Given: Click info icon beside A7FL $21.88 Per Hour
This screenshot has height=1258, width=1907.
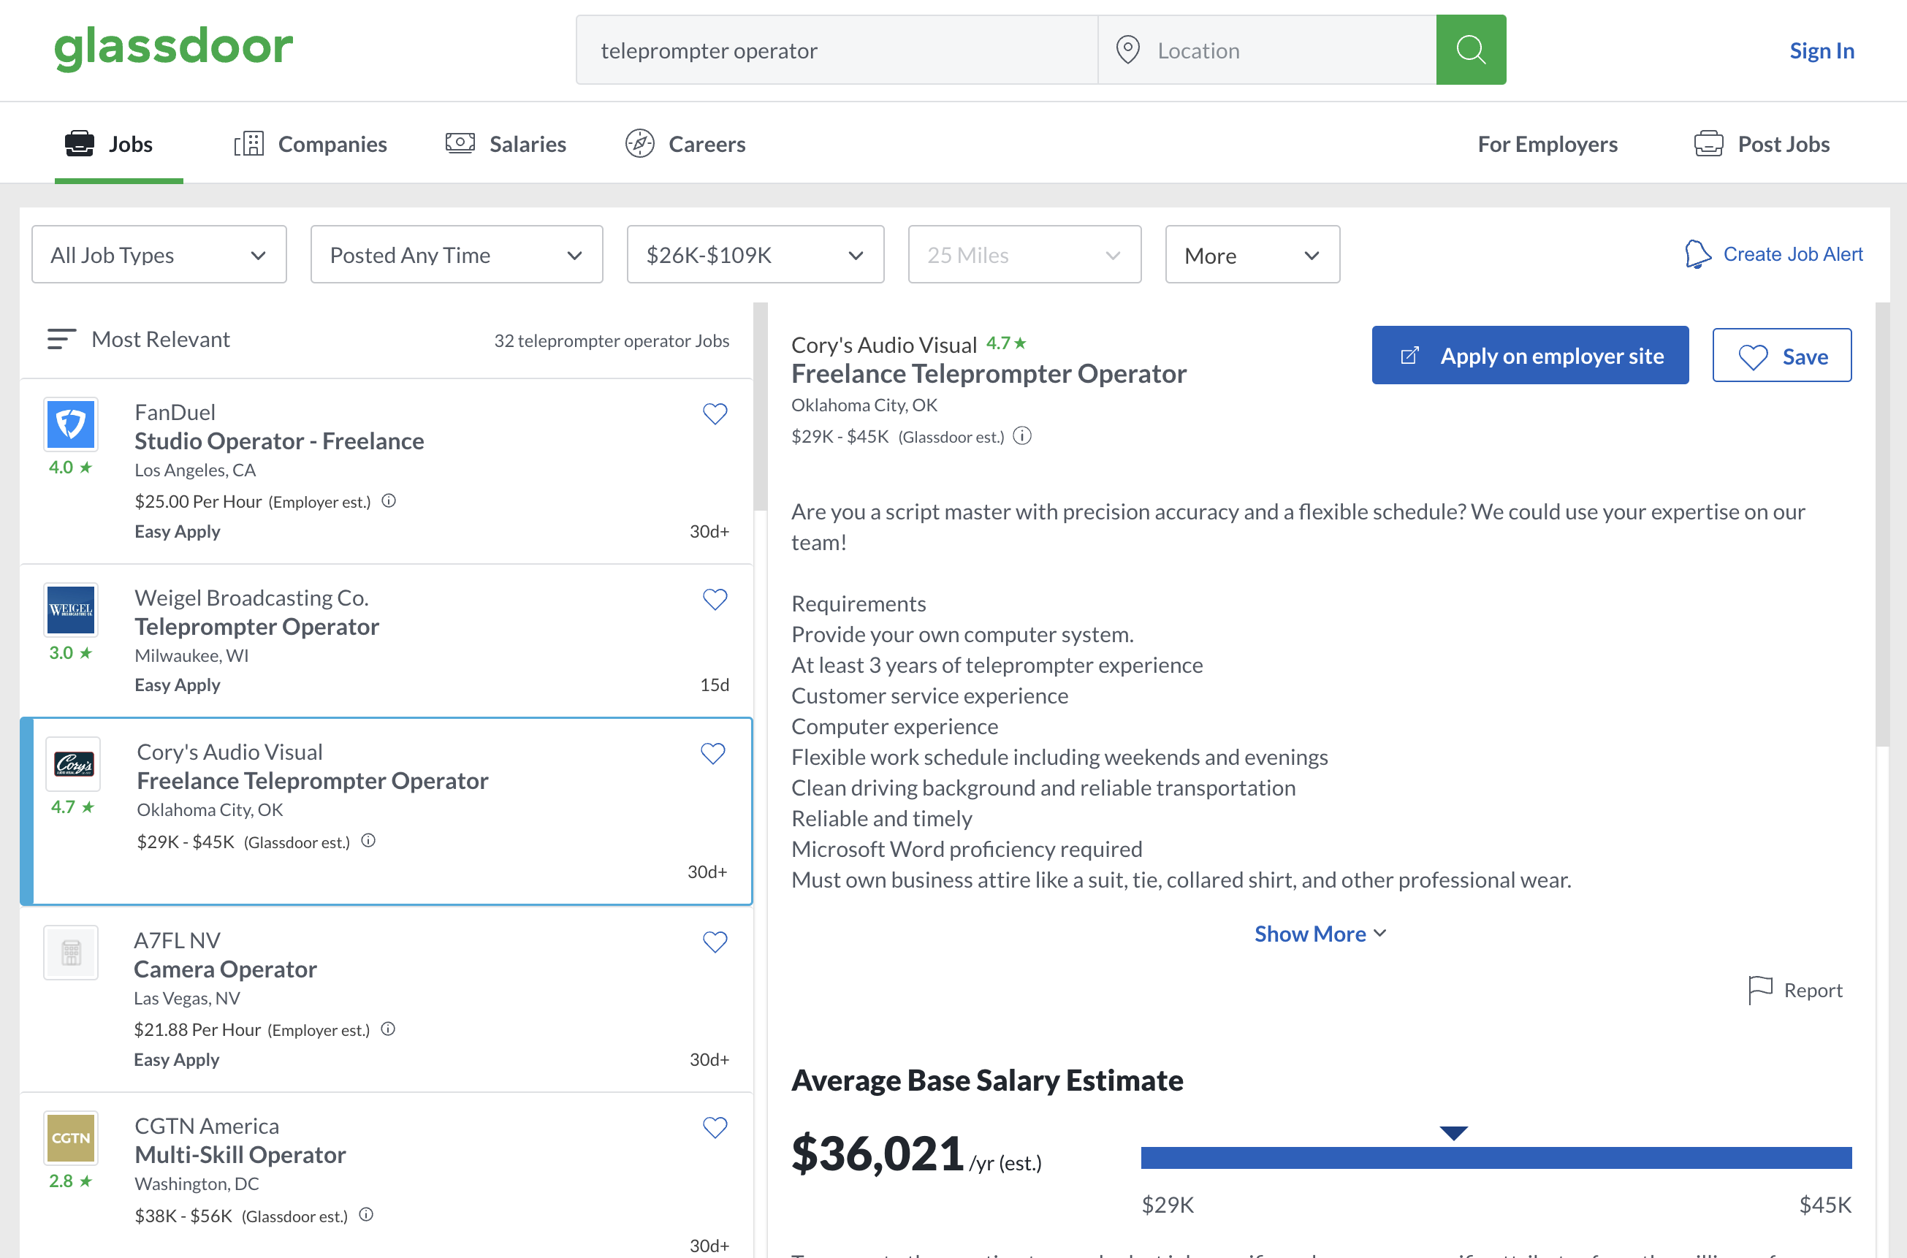Looking at the screenshot, I should click(388, 1029).
